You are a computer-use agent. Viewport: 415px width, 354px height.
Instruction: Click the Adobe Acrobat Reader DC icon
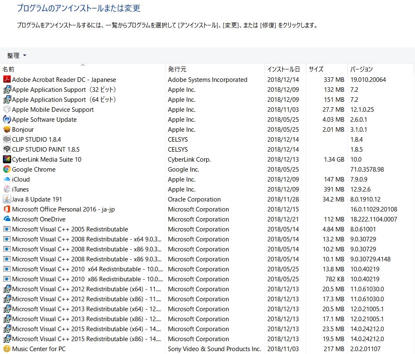(x=7, y=79)
